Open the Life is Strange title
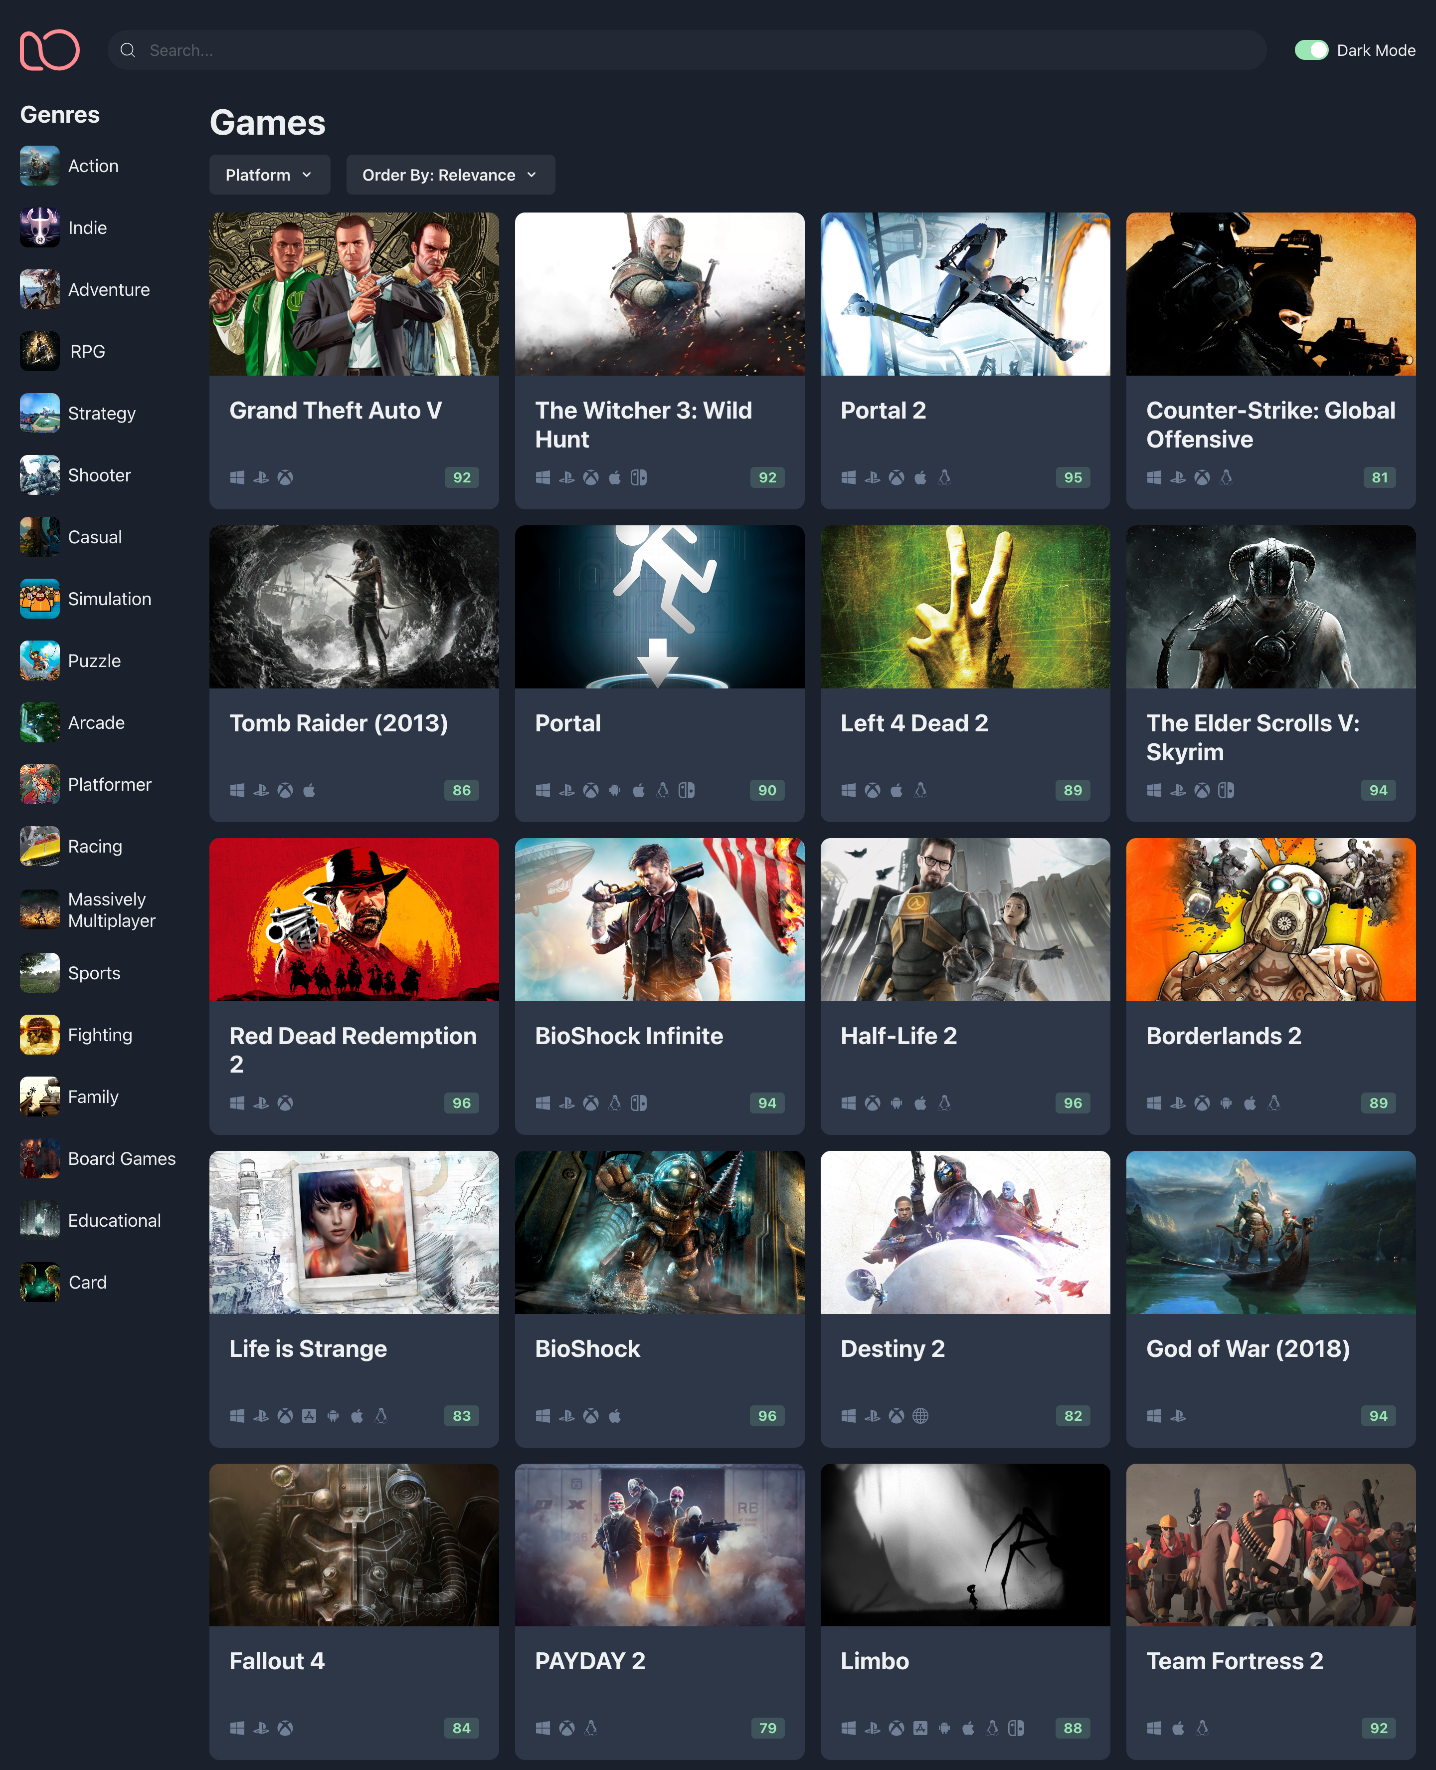Screen dimensions: 1436x1770 [x=308, y=1349]
